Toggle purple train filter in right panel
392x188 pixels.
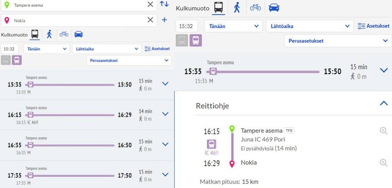(196, 41)
